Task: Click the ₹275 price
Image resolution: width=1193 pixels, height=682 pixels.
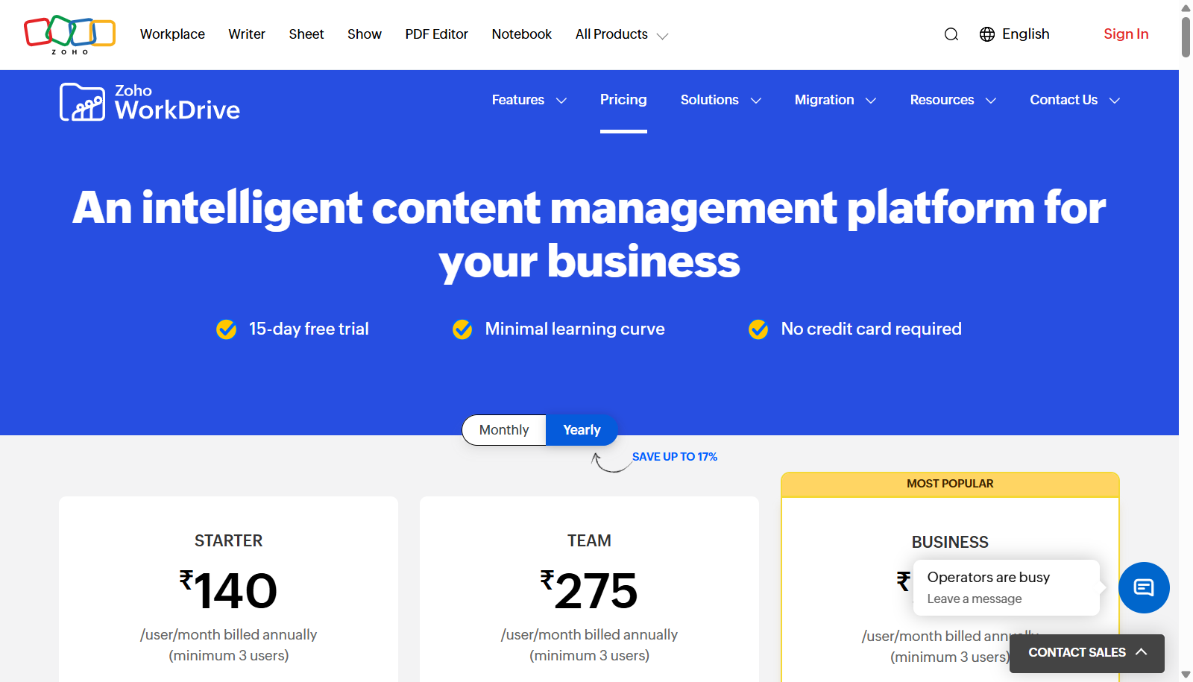Action: click(589, 590)
